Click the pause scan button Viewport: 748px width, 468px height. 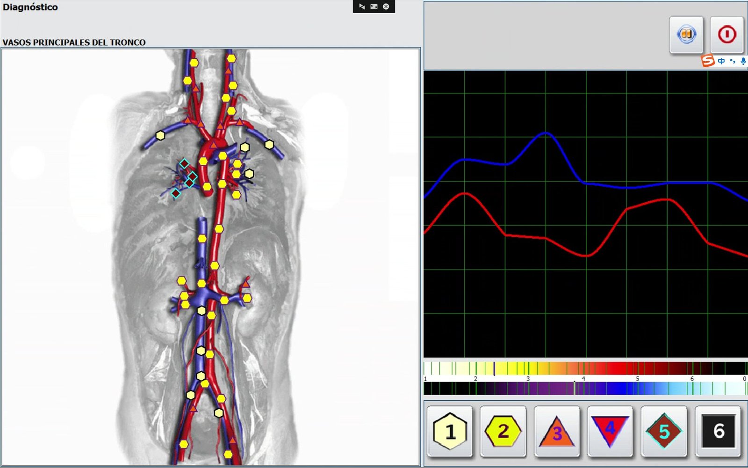pyautogui.click(x=686, y=35)
